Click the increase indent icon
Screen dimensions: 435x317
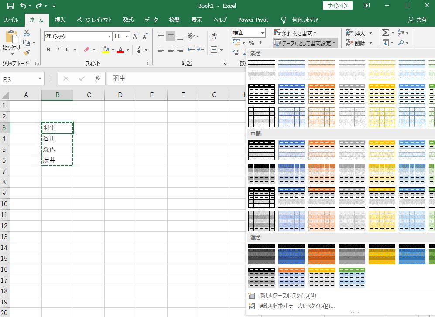(201, 50)
